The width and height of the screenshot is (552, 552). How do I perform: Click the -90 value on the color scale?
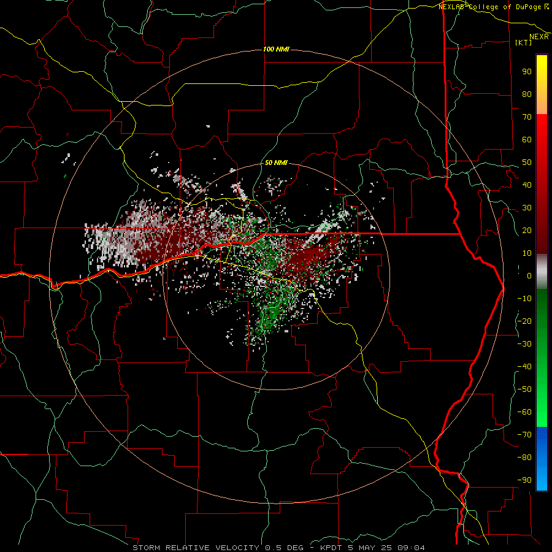coord(524,480)
